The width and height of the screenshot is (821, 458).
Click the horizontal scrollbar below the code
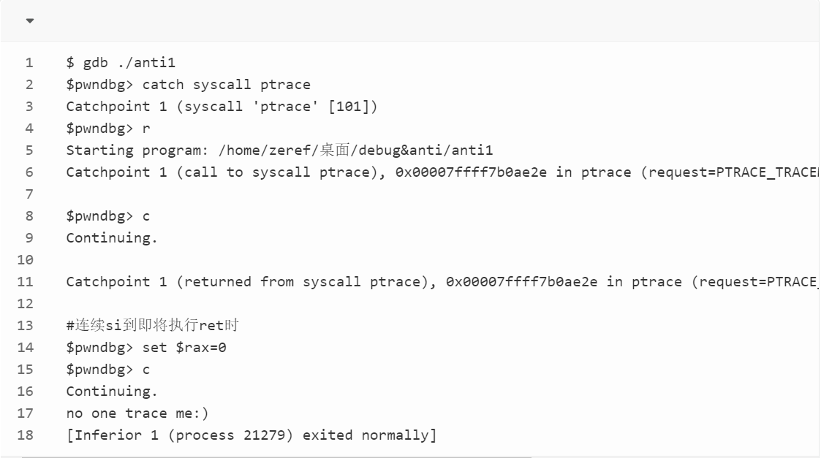pyautogui.click(x=276, y=457)
